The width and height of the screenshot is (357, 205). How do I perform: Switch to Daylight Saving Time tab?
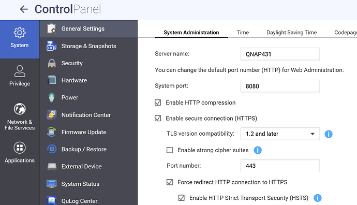291,33
